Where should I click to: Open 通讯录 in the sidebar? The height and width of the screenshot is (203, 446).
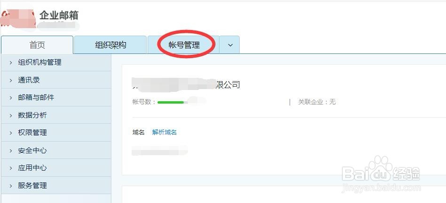tap(56, 80)
